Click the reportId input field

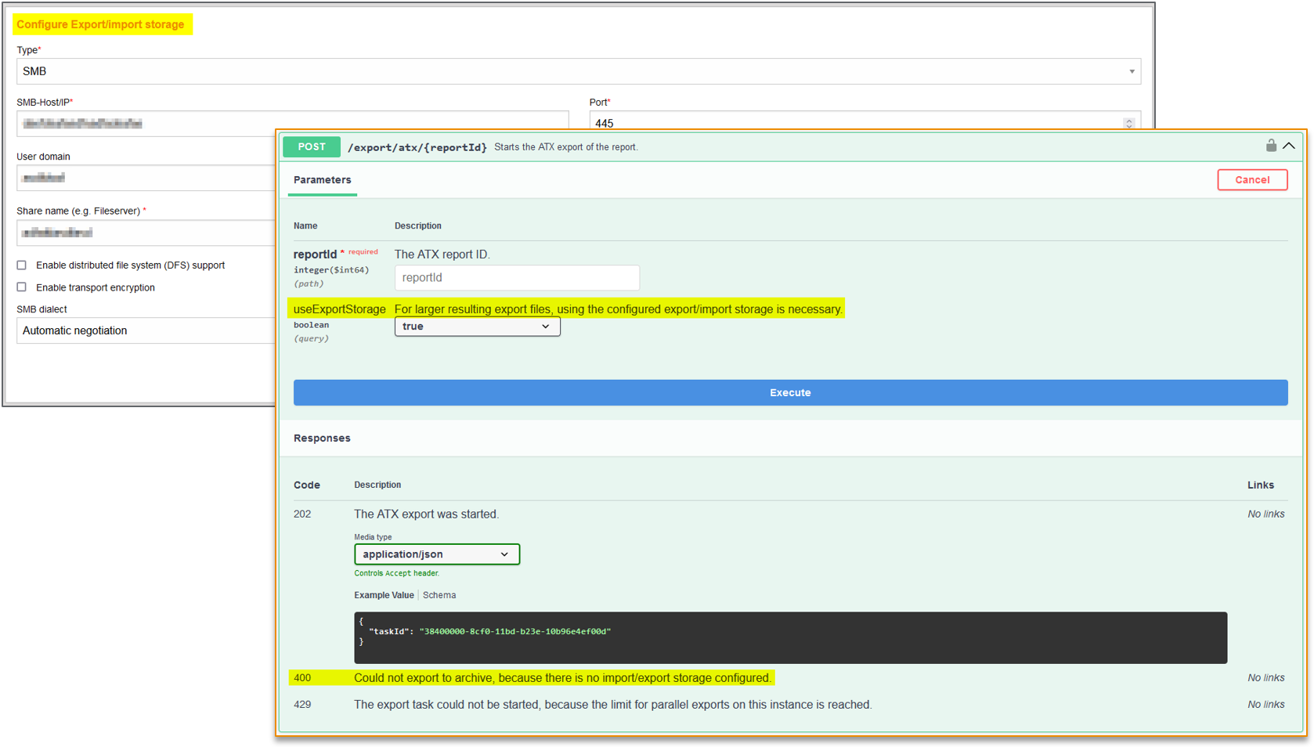coord(517,278)
